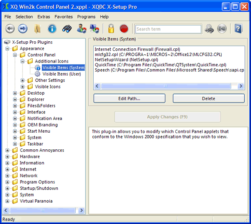Maximize the X-Setup Pro window
This screenshot has width=251, height=224.
[235, 7]
